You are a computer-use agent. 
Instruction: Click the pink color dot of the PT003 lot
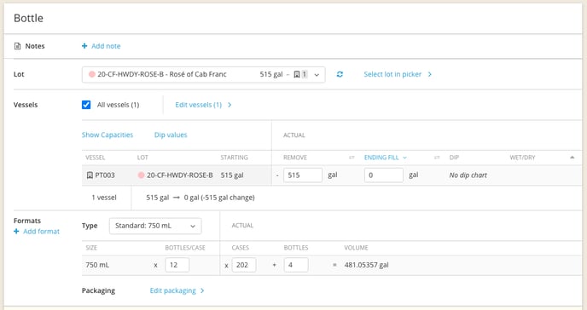[141, 175]
